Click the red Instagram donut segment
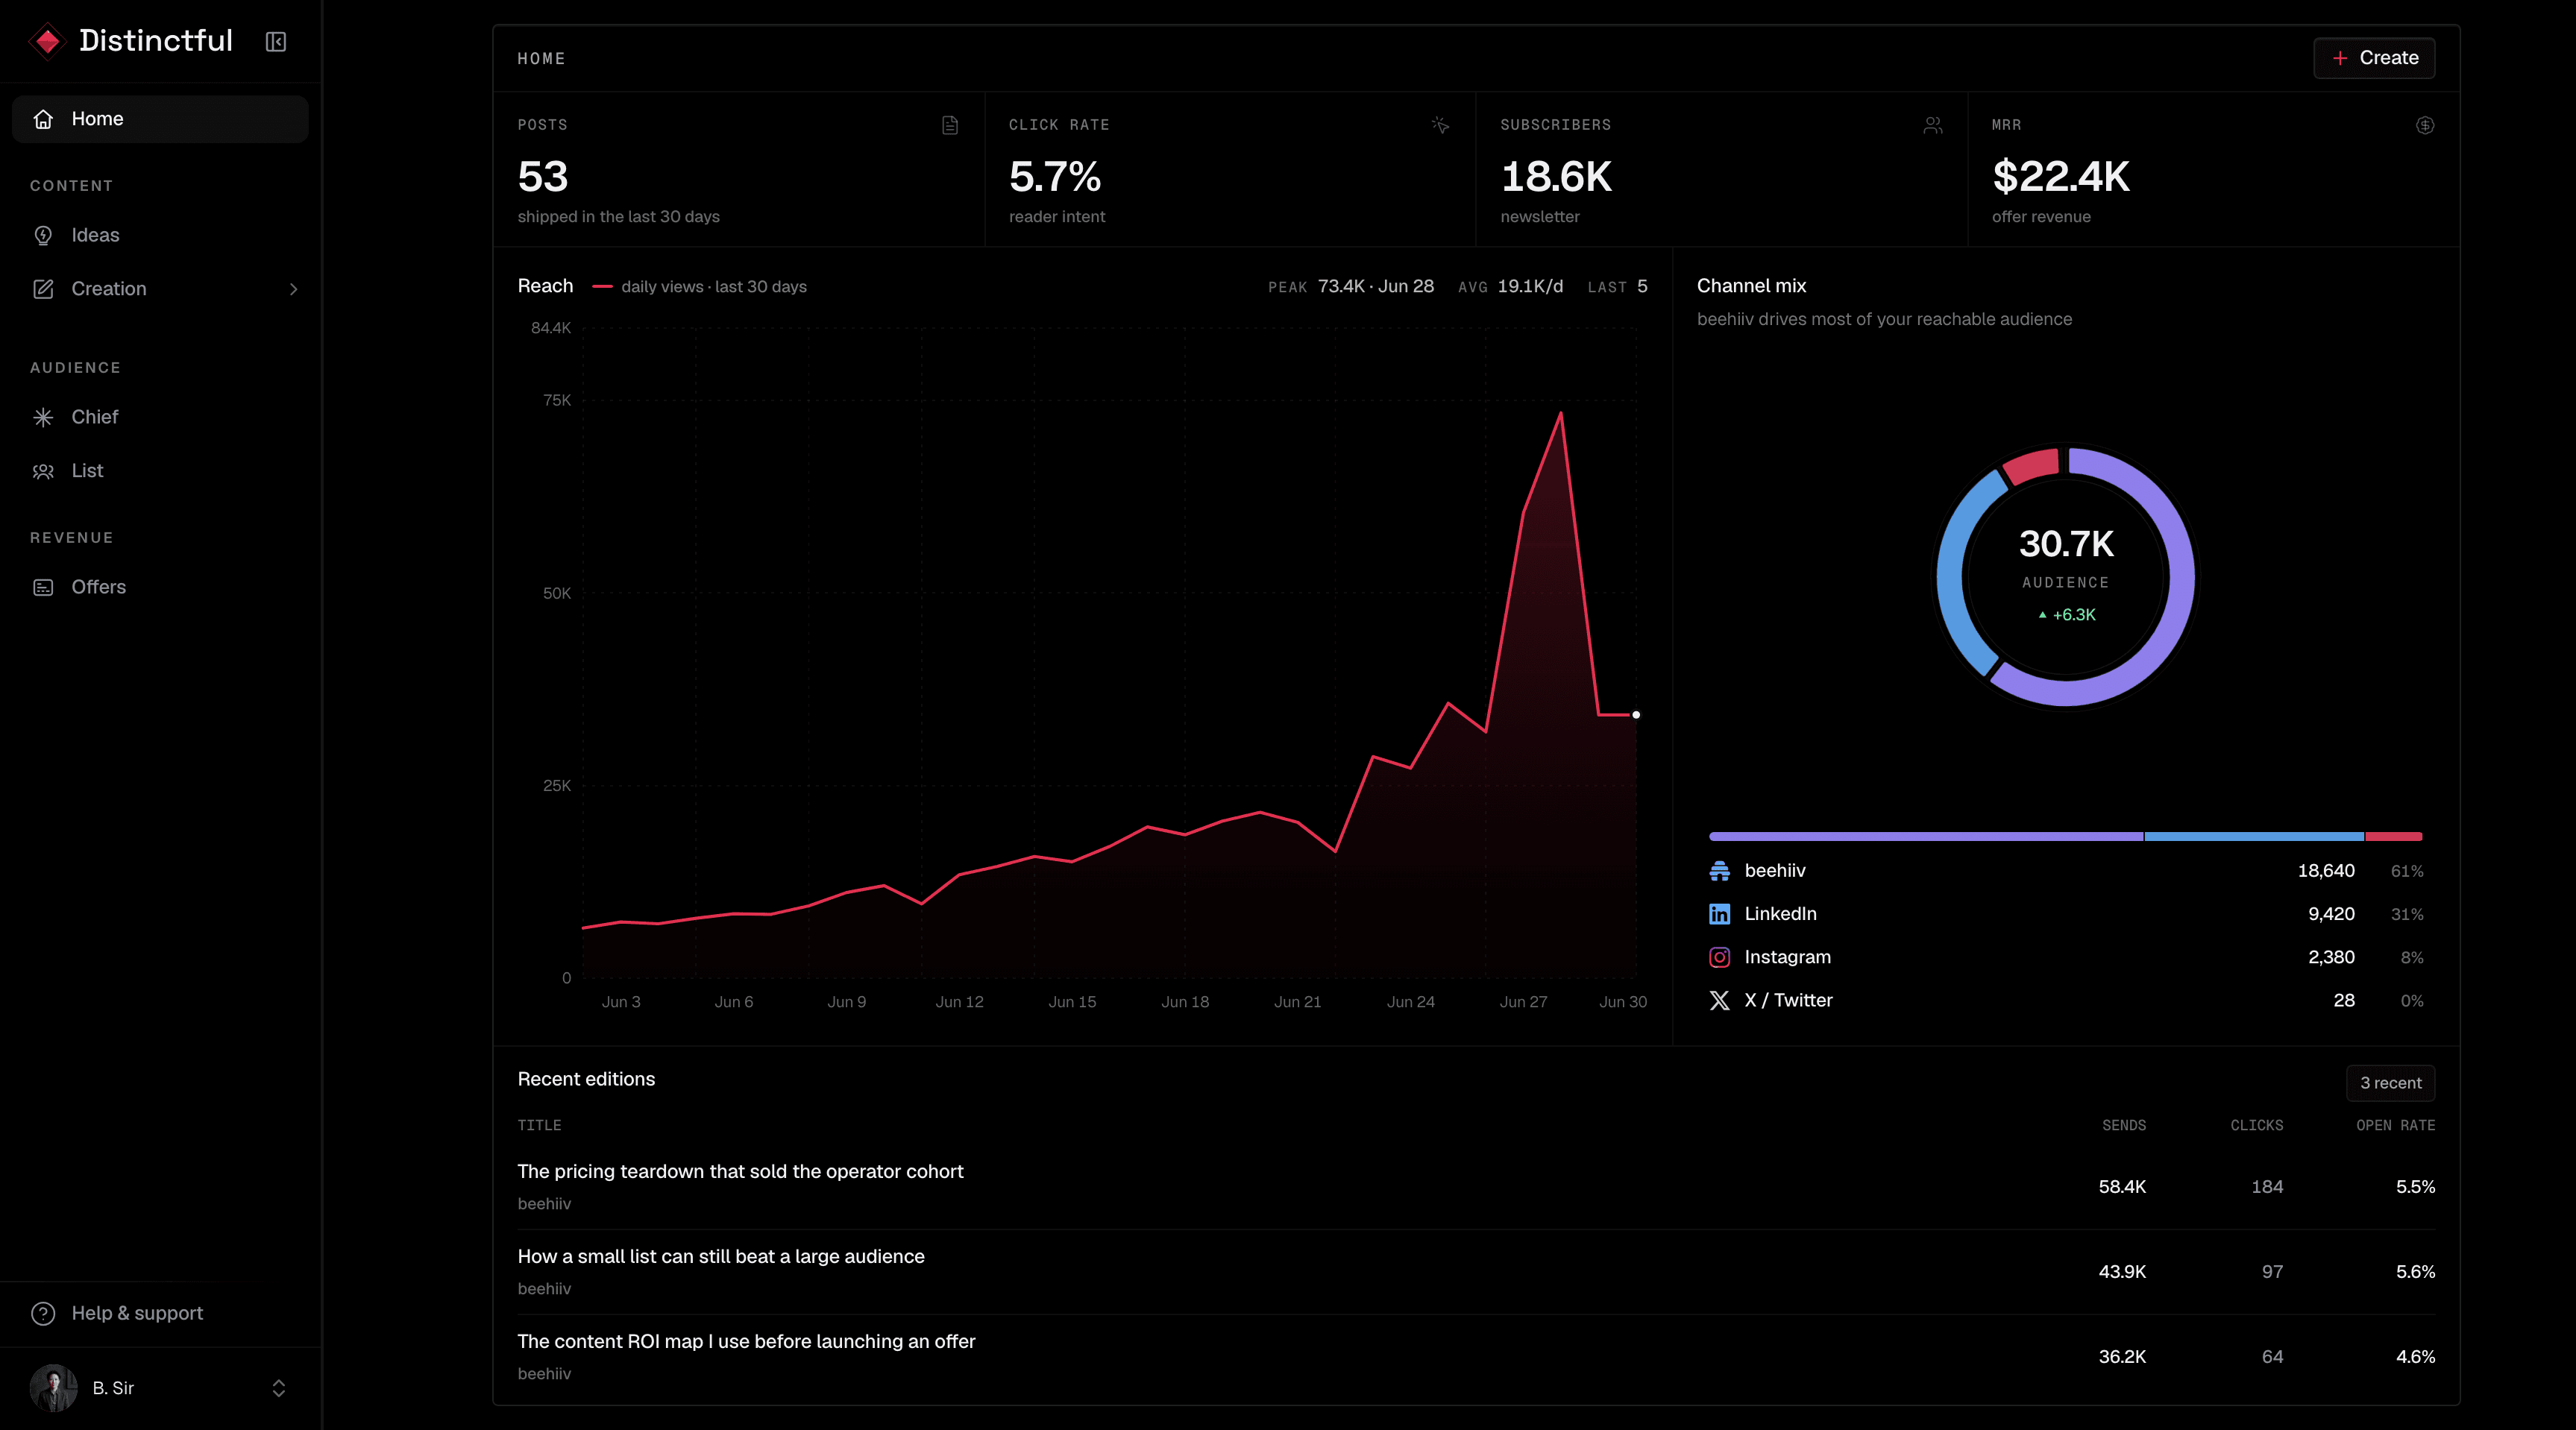The width and height of the screenshot is (2576, 1430). click(2032, 466)
